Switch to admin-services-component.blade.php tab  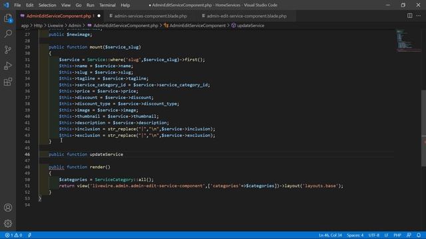coord(150,16)
